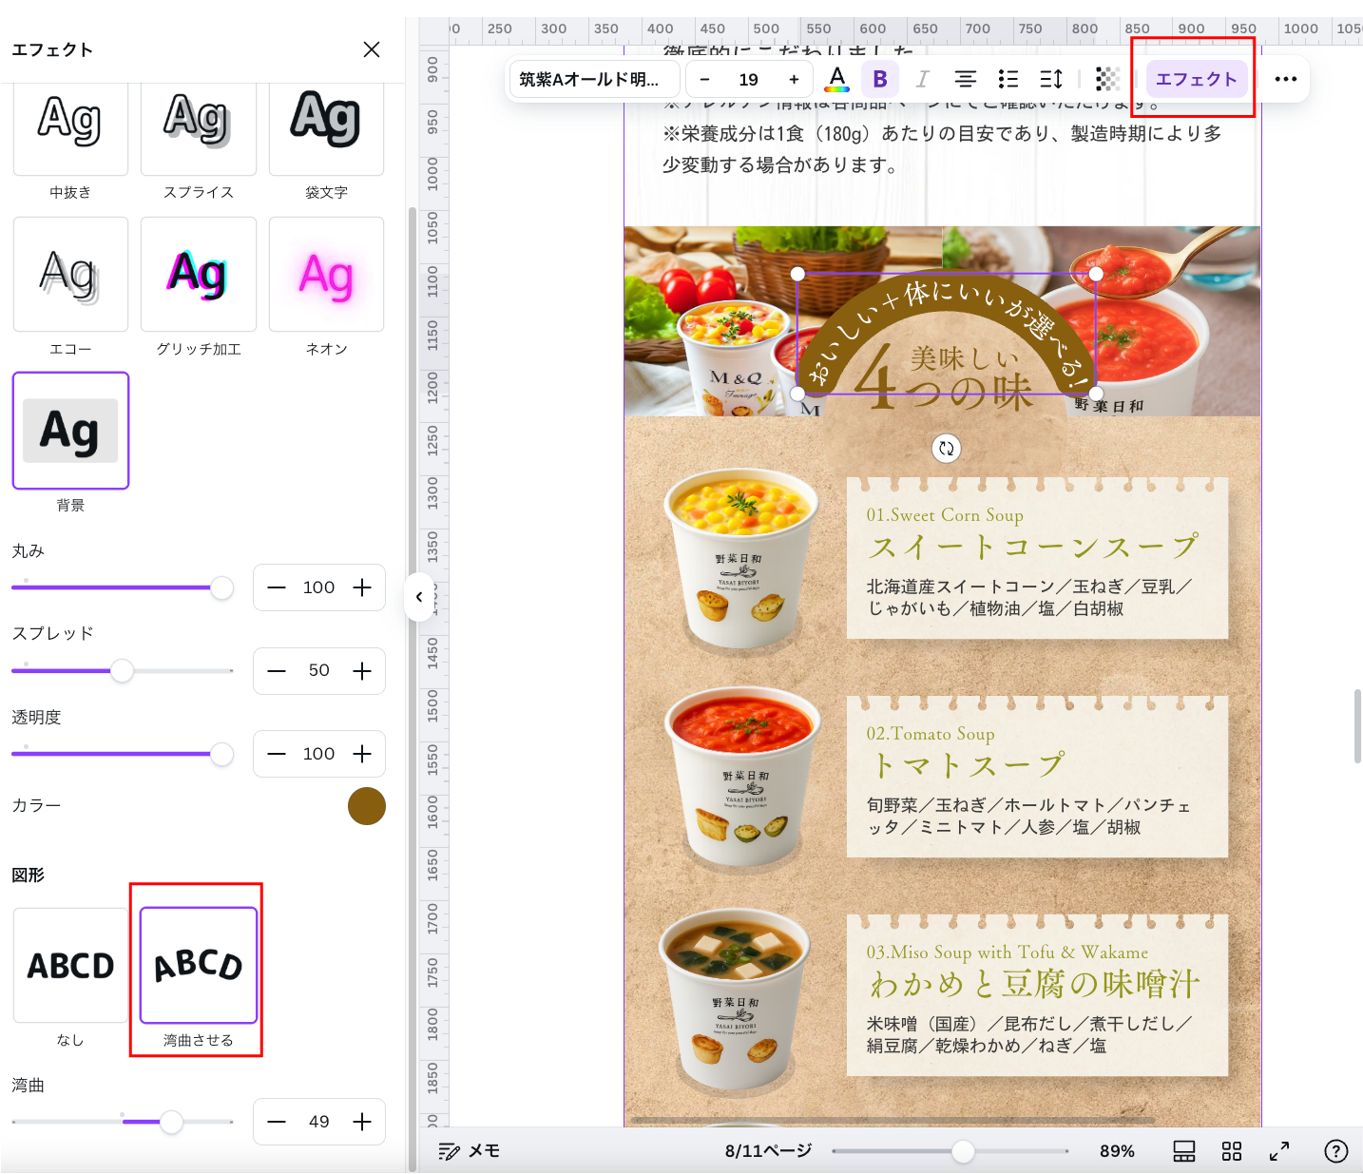Click the brown カラー color swatch
Viewport: 1363px width, 1174px height.
[367, 805]
